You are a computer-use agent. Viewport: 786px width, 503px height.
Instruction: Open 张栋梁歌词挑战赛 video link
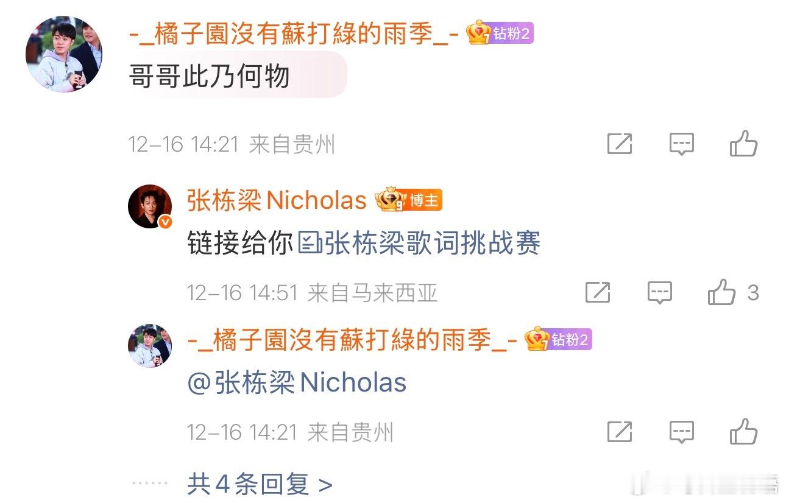[419, 244]
